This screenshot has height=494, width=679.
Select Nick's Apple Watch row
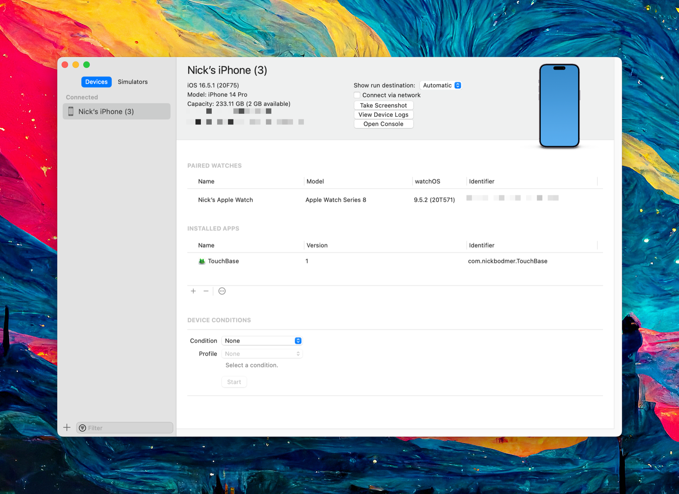pos(395,200)
